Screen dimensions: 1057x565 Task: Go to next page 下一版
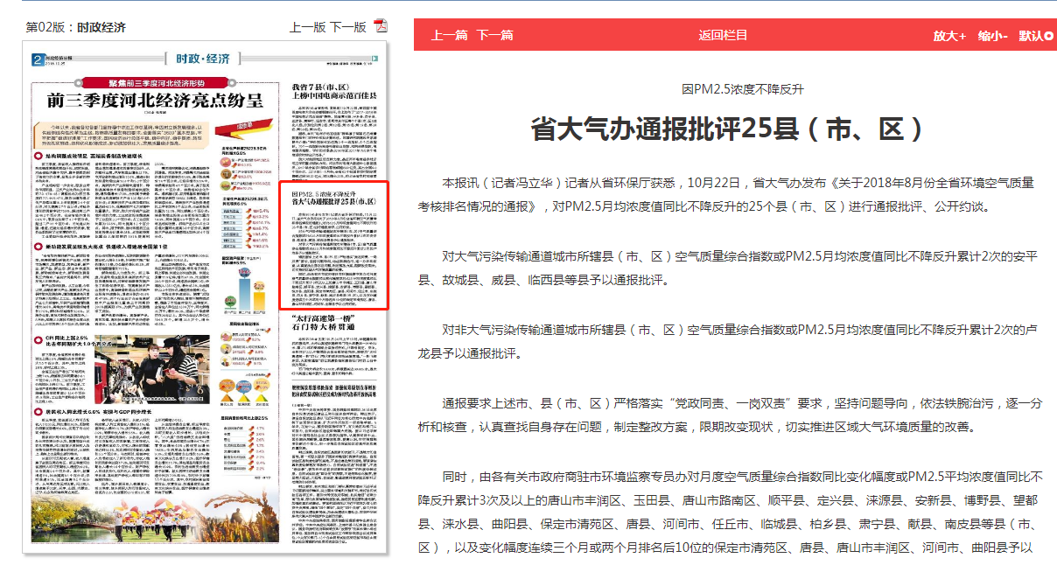pos(348,27)
